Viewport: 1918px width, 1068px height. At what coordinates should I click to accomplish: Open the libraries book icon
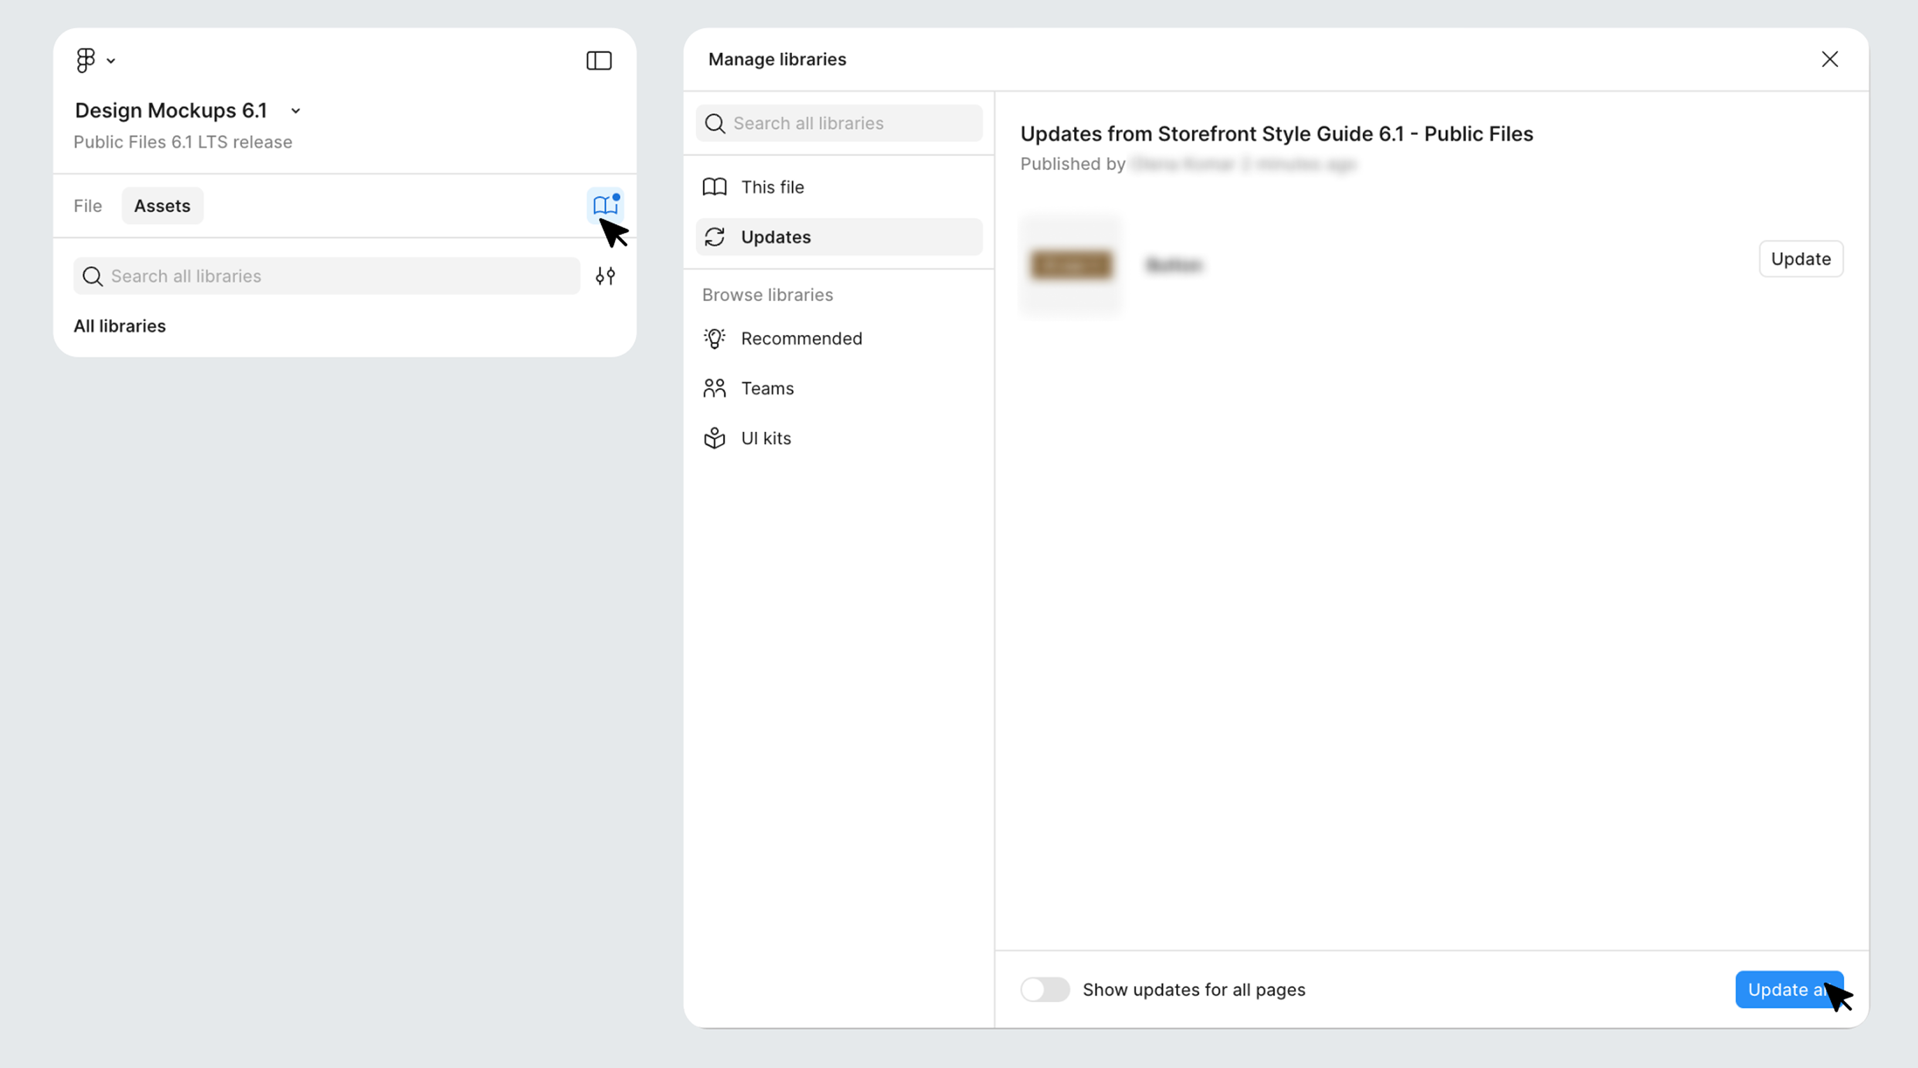pos(605,205)
